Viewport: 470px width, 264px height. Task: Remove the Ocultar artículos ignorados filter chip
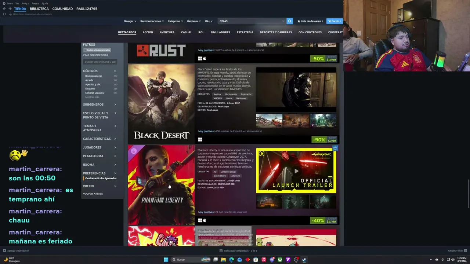[97, 50]
